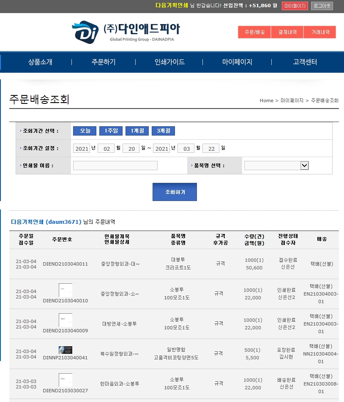Open 마이페이지 from top bar

295,6
